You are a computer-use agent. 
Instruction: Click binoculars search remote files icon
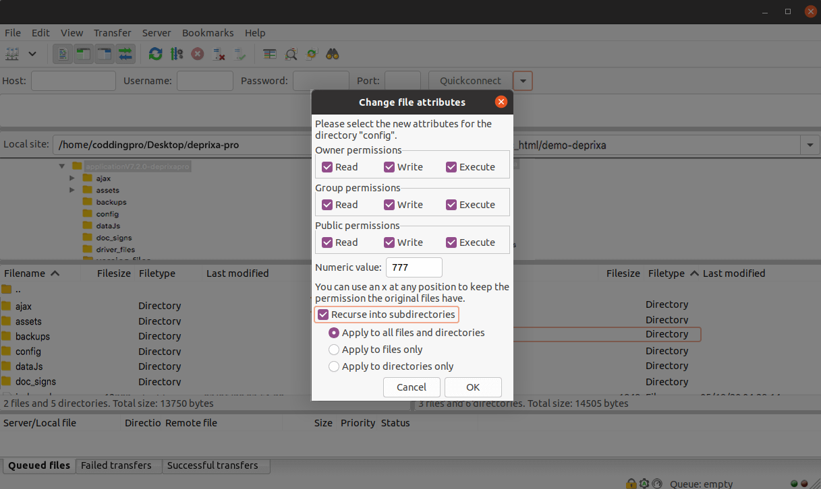pos(332,54)
